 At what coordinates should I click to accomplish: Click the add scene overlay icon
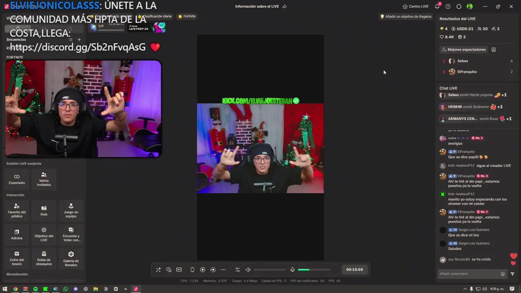[x=179, y=270]
